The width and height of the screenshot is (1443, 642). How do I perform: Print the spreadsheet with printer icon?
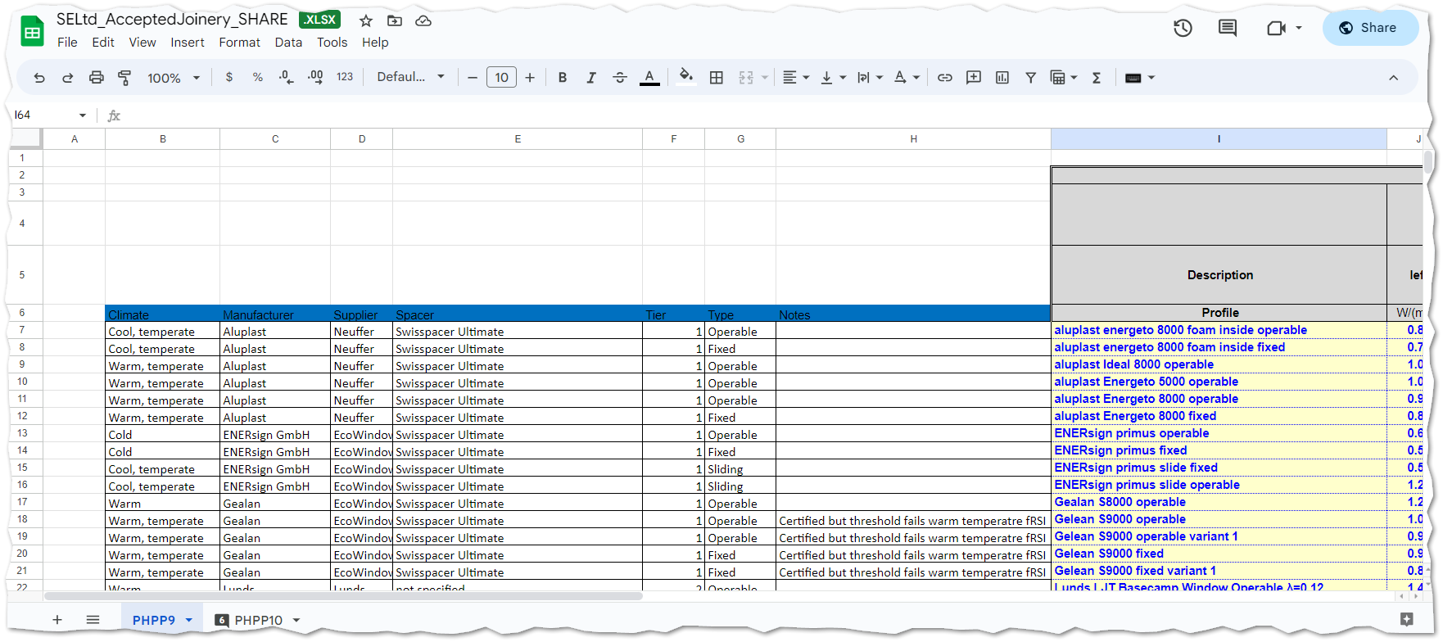tap(97, 78)
